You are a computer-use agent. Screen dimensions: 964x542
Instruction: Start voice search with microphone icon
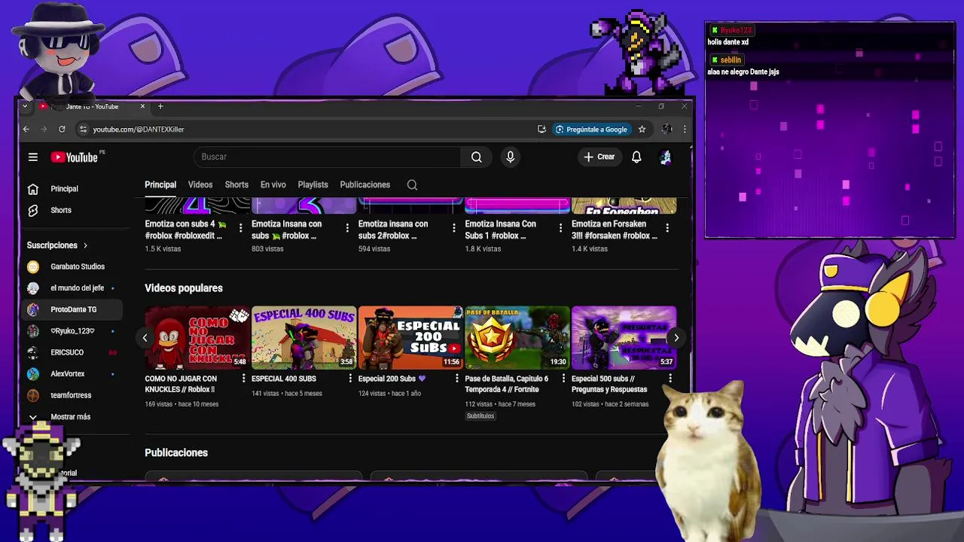[x=511, y=157]
